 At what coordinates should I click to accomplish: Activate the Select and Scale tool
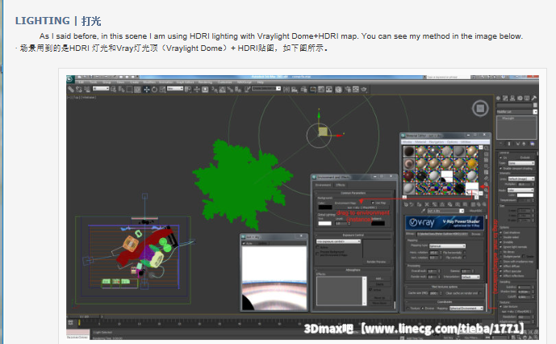162,90
